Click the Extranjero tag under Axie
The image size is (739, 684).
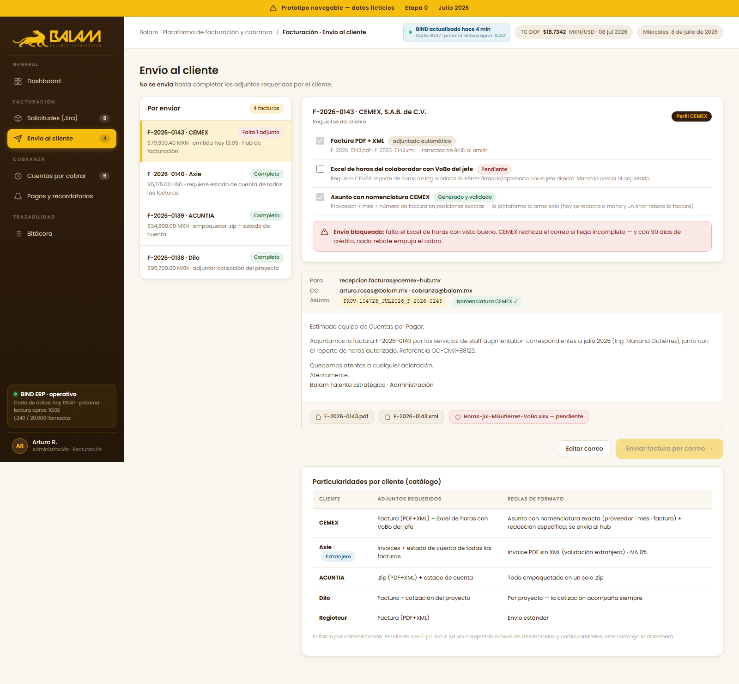click(338, 557)
